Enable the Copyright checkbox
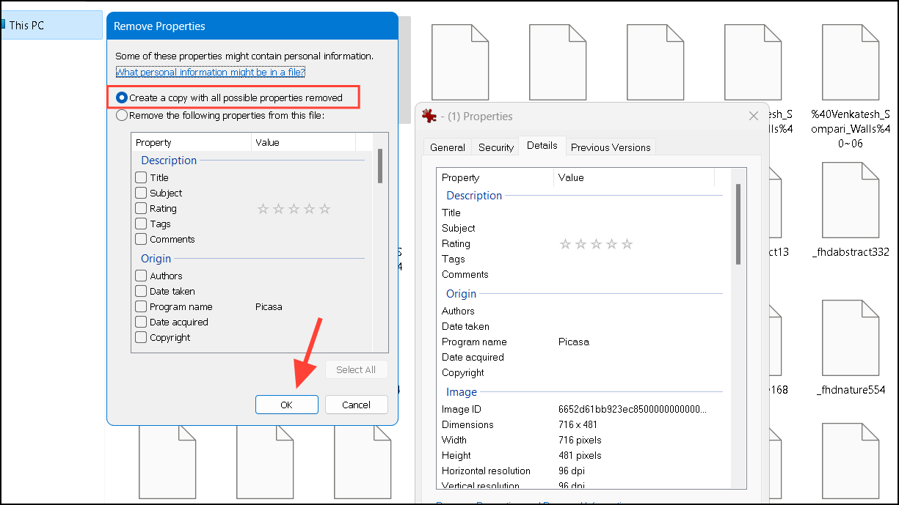The image size is (899, 505). (x=141, y=337)
